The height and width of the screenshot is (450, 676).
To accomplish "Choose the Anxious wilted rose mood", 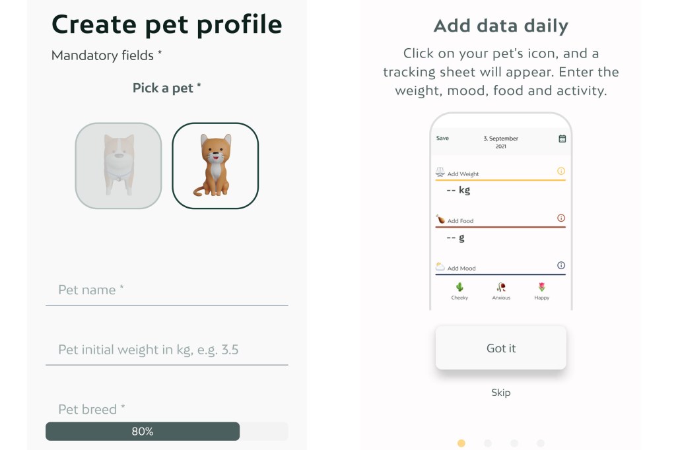I will click(x=501, y=291).
